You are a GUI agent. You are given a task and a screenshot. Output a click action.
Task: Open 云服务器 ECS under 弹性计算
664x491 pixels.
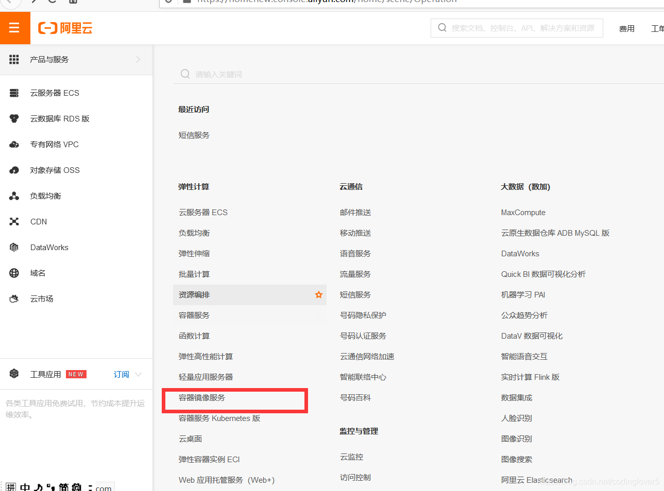point(203,213)
